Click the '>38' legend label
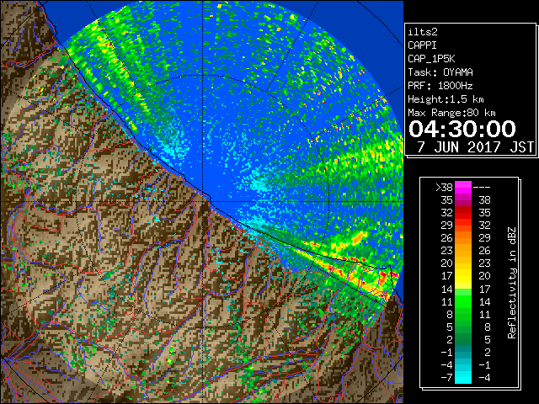539x404 pixels. pos(444,188)
